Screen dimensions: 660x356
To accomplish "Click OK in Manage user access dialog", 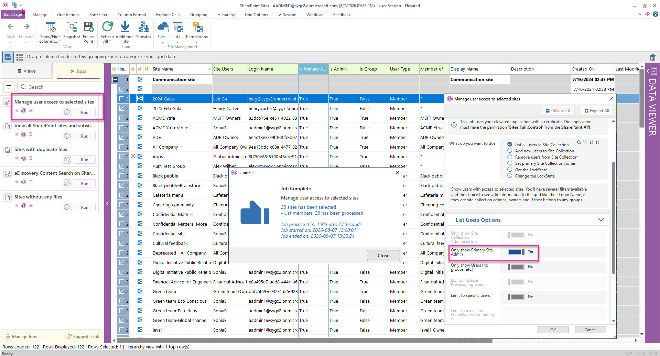I will pyautogui.click(x=553, y=330).
